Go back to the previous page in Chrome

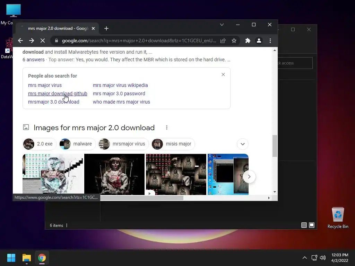tap(20, 41)
